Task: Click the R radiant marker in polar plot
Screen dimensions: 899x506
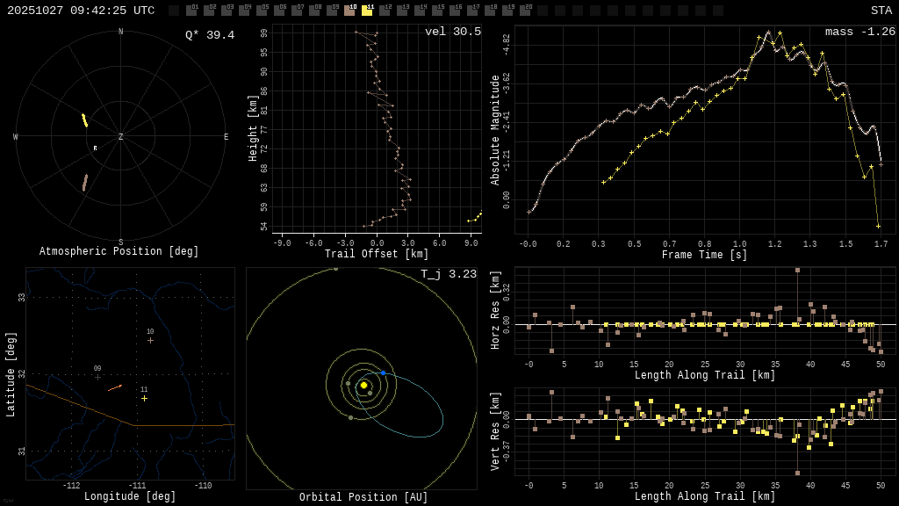Action: click(96, 148)
